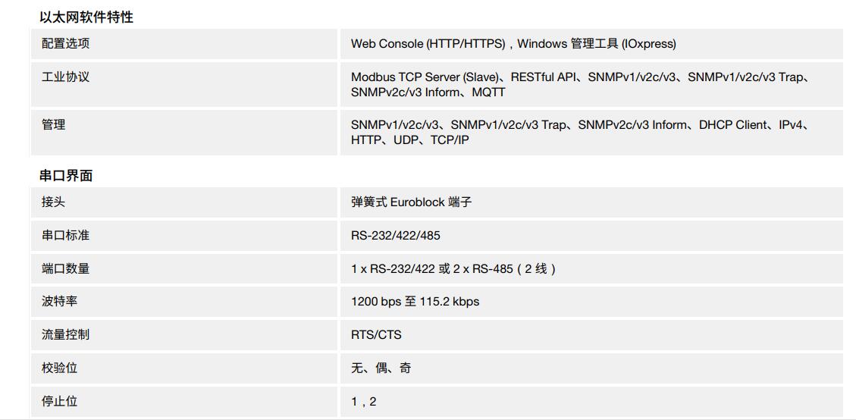Select the 接头 row label
Image resolution: width=856 pixels, height=420 pixels.
pyautogui.click(x=53, y=202)
